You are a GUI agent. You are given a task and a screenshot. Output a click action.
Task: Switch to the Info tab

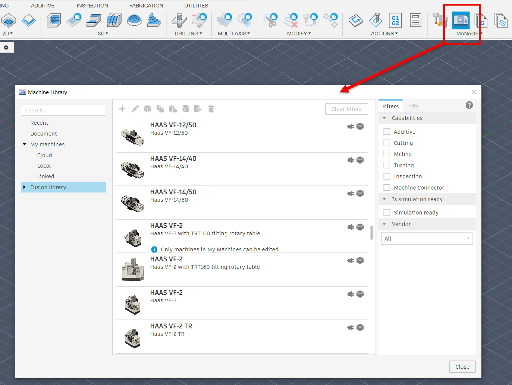tap(412, 106)
